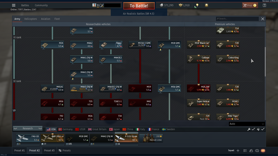
Task: Select the M4A3 (76) W tank
Action: click(82, 88)
